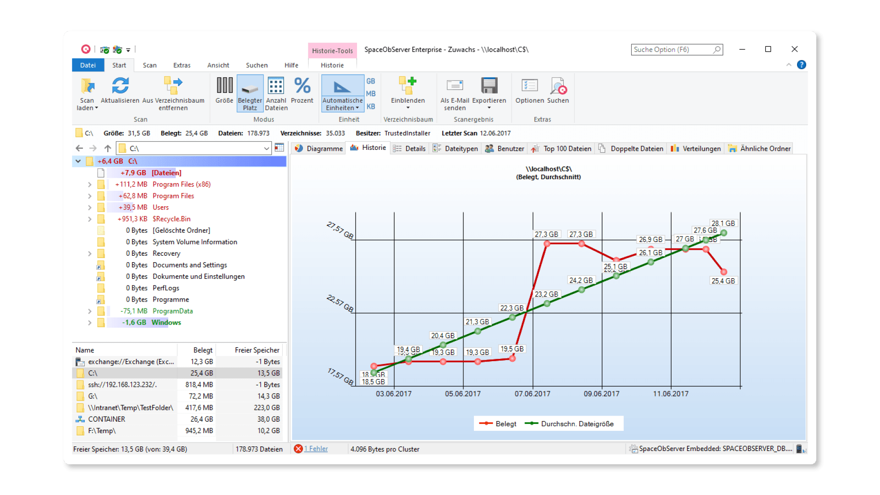Open the Details view tab
This screenshot has height=495, width=880.
coord(409,148)
